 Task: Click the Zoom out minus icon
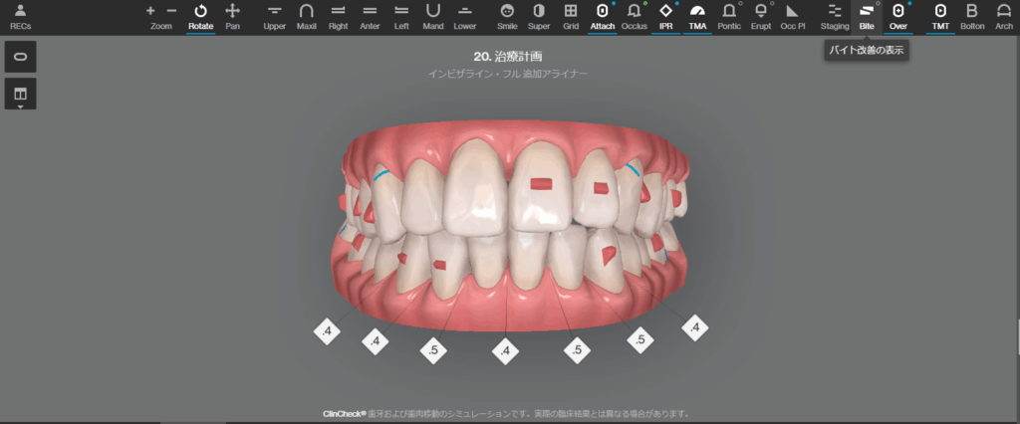(x=171, y=11)
